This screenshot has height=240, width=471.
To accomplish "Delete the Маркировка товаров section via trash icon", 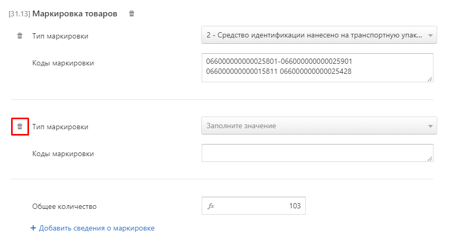I will point(131,14).
